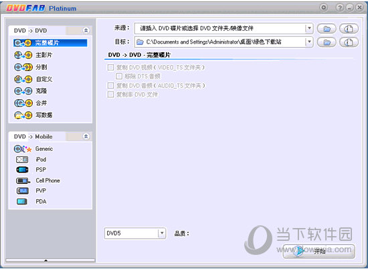Switch to 主影片 mode
The height and width of the screenshot is (269, 368).
tap(44, 55)
